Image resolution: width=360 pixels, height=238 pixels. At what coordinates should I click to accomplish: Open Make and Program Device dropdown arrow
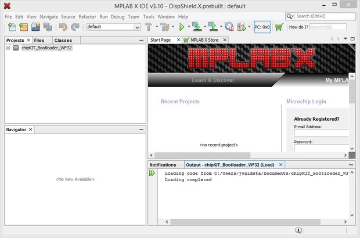(205, 27)
